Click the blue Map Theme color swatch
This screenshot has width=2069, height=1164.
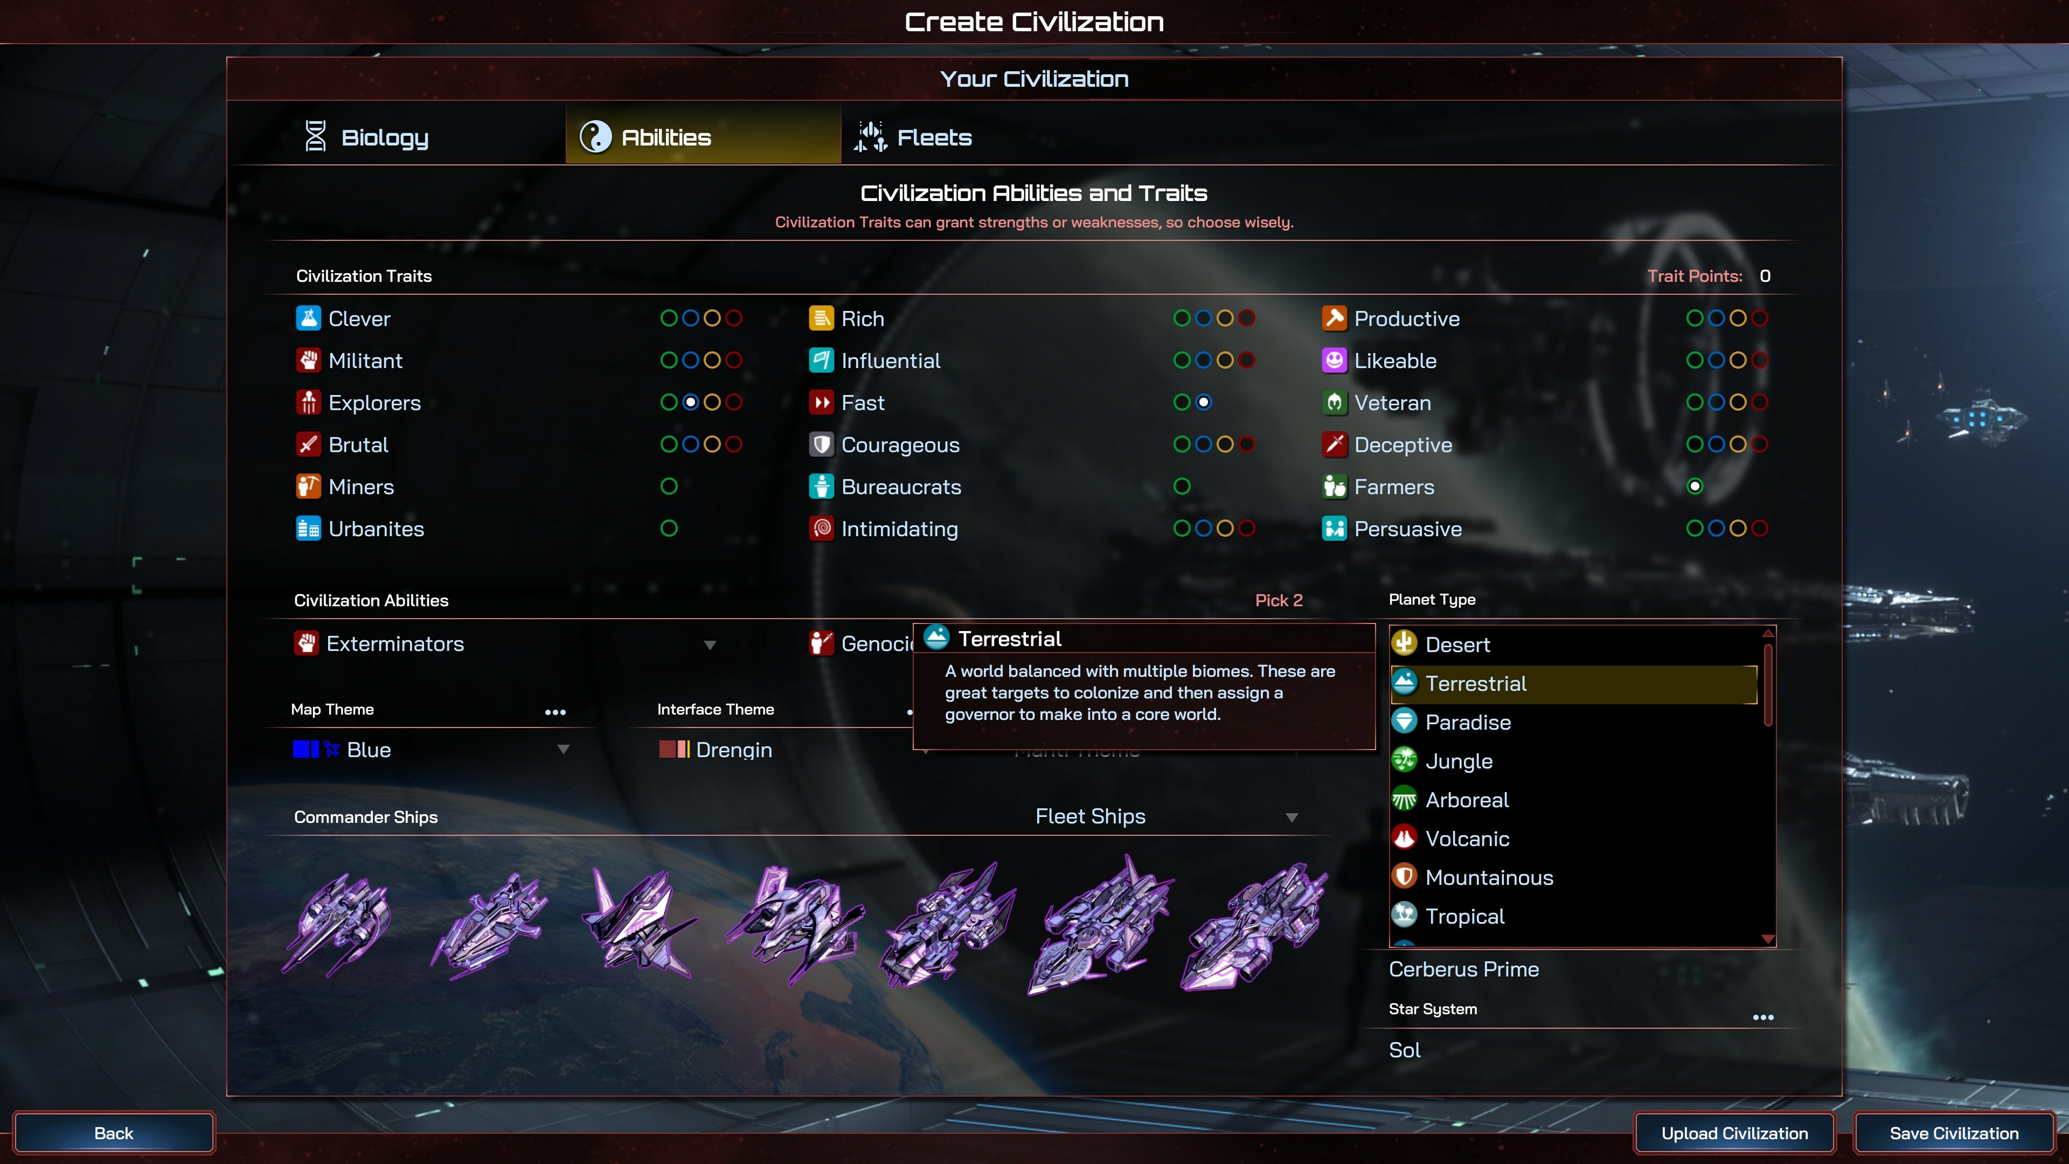(x=306, y=750)
